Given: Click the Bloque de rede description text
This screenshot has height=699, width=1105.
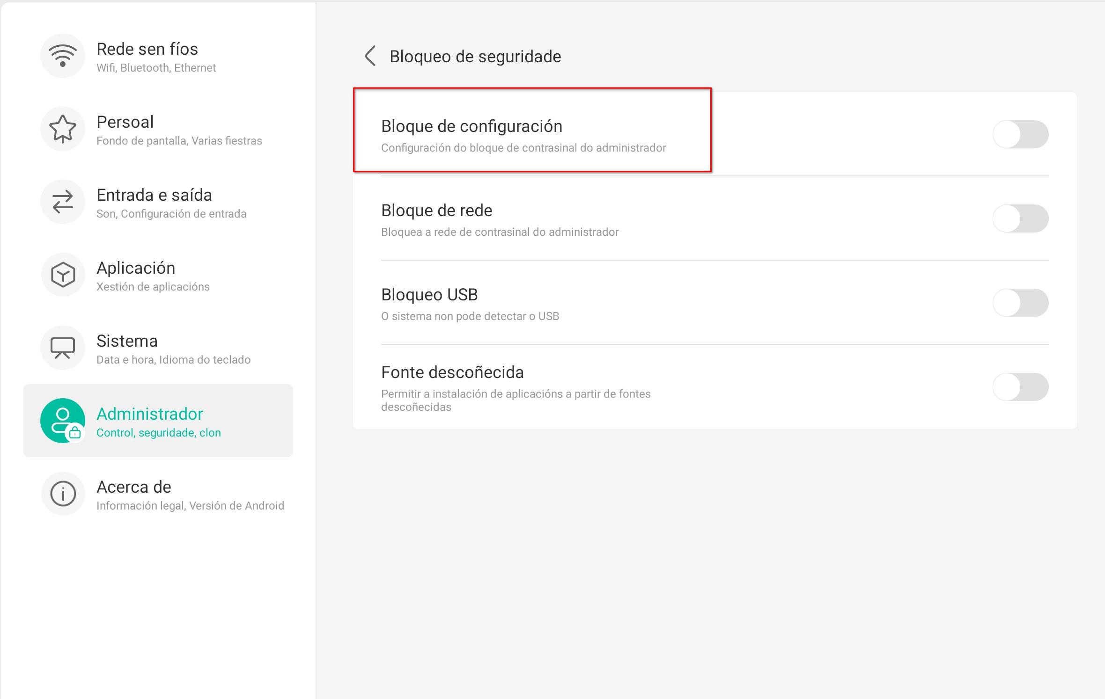Looking at the screenshot, I should pyautogui.click(x=500, y=232).
